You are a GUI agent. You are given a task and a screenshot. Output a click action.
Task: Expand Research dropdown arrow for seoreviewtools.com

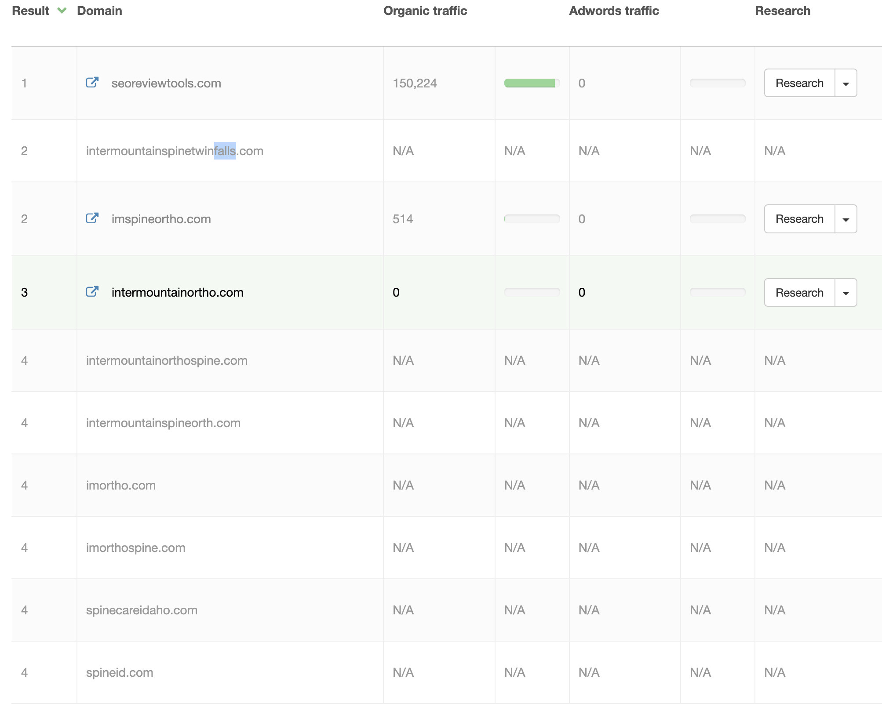(x=846, y=83)
